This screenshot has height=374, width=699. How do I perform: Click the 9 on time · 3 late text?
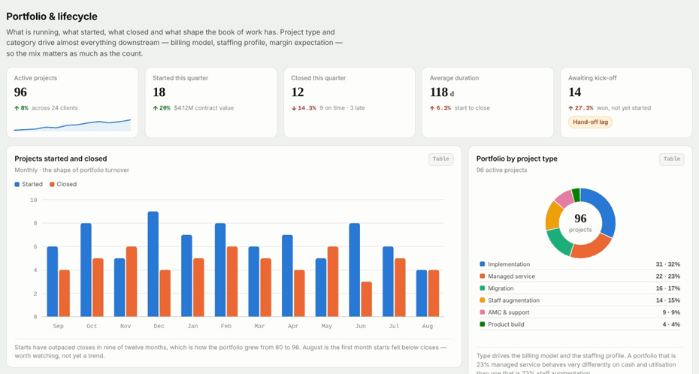click(x=342, y=107)
